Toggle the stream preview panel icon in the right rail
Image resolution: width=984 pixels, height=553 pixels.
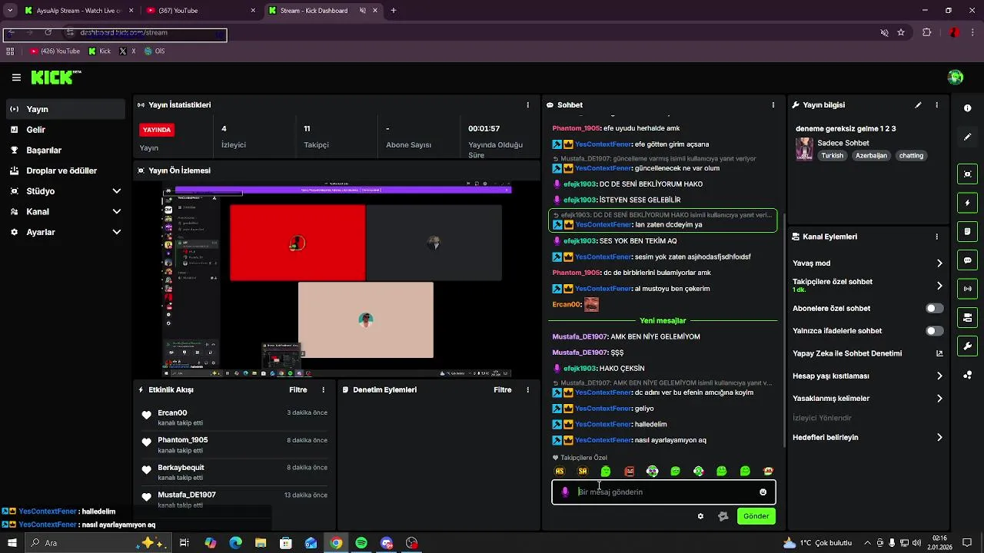click(x=967, y=174)
